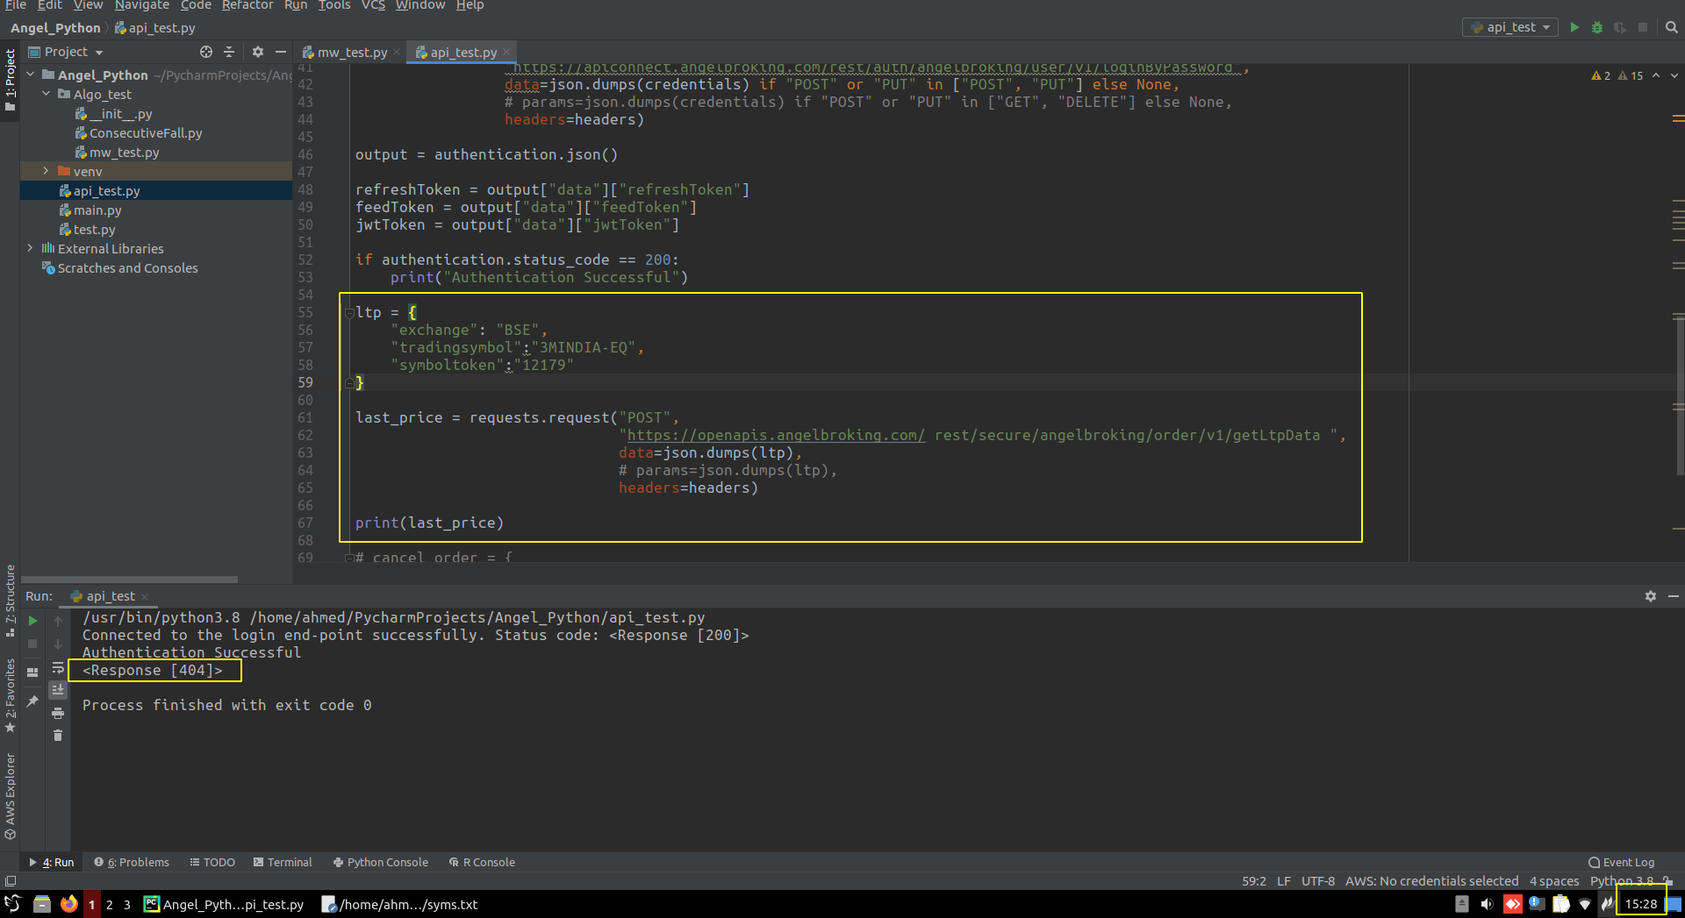Collapse the Algo_test folder
This screenshot has width=1685, height=918.
(x=47, y=94)
